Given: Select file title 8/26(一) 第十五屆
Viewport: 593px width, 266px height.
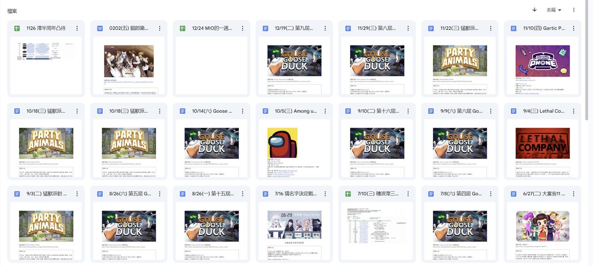Looking at the screenshot, I should point(212,194).
